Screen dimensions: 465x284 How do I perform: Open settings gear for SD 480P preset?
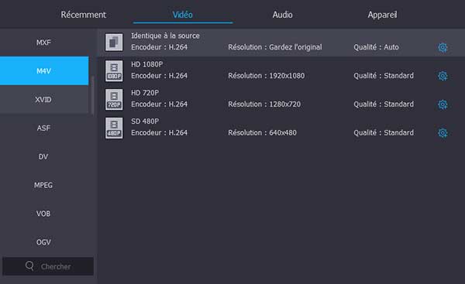(x=443, y=132)
